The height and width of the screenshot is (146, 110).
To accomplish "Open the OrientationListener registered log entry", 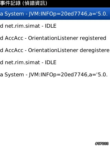I will click(55, 38).
